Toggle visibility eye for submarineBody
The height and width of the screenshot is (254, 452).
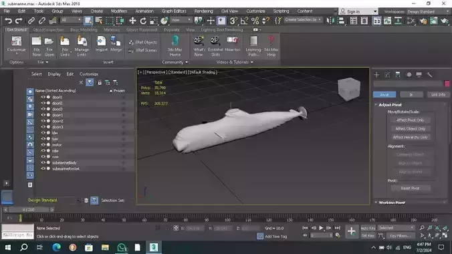pos(43,162)
